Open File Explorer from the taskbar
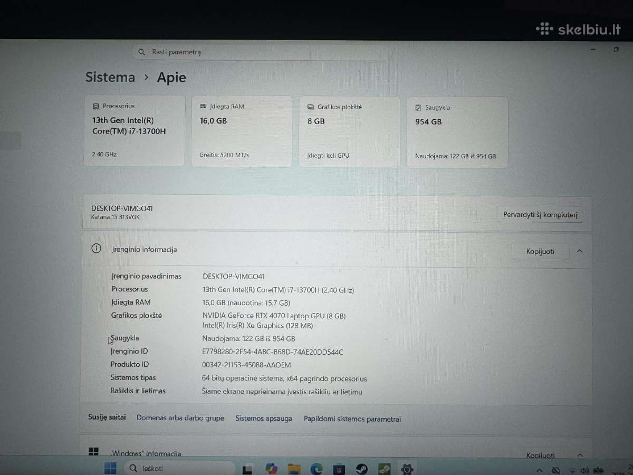The width and height of the screenshot is (633, 475). click(x=294, y=469)
